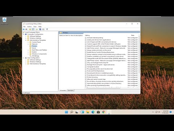The height and width of the screenshot is (131, 174).
Task: Open Help via the blue toolbar icon
Action: tap(40, 29)
